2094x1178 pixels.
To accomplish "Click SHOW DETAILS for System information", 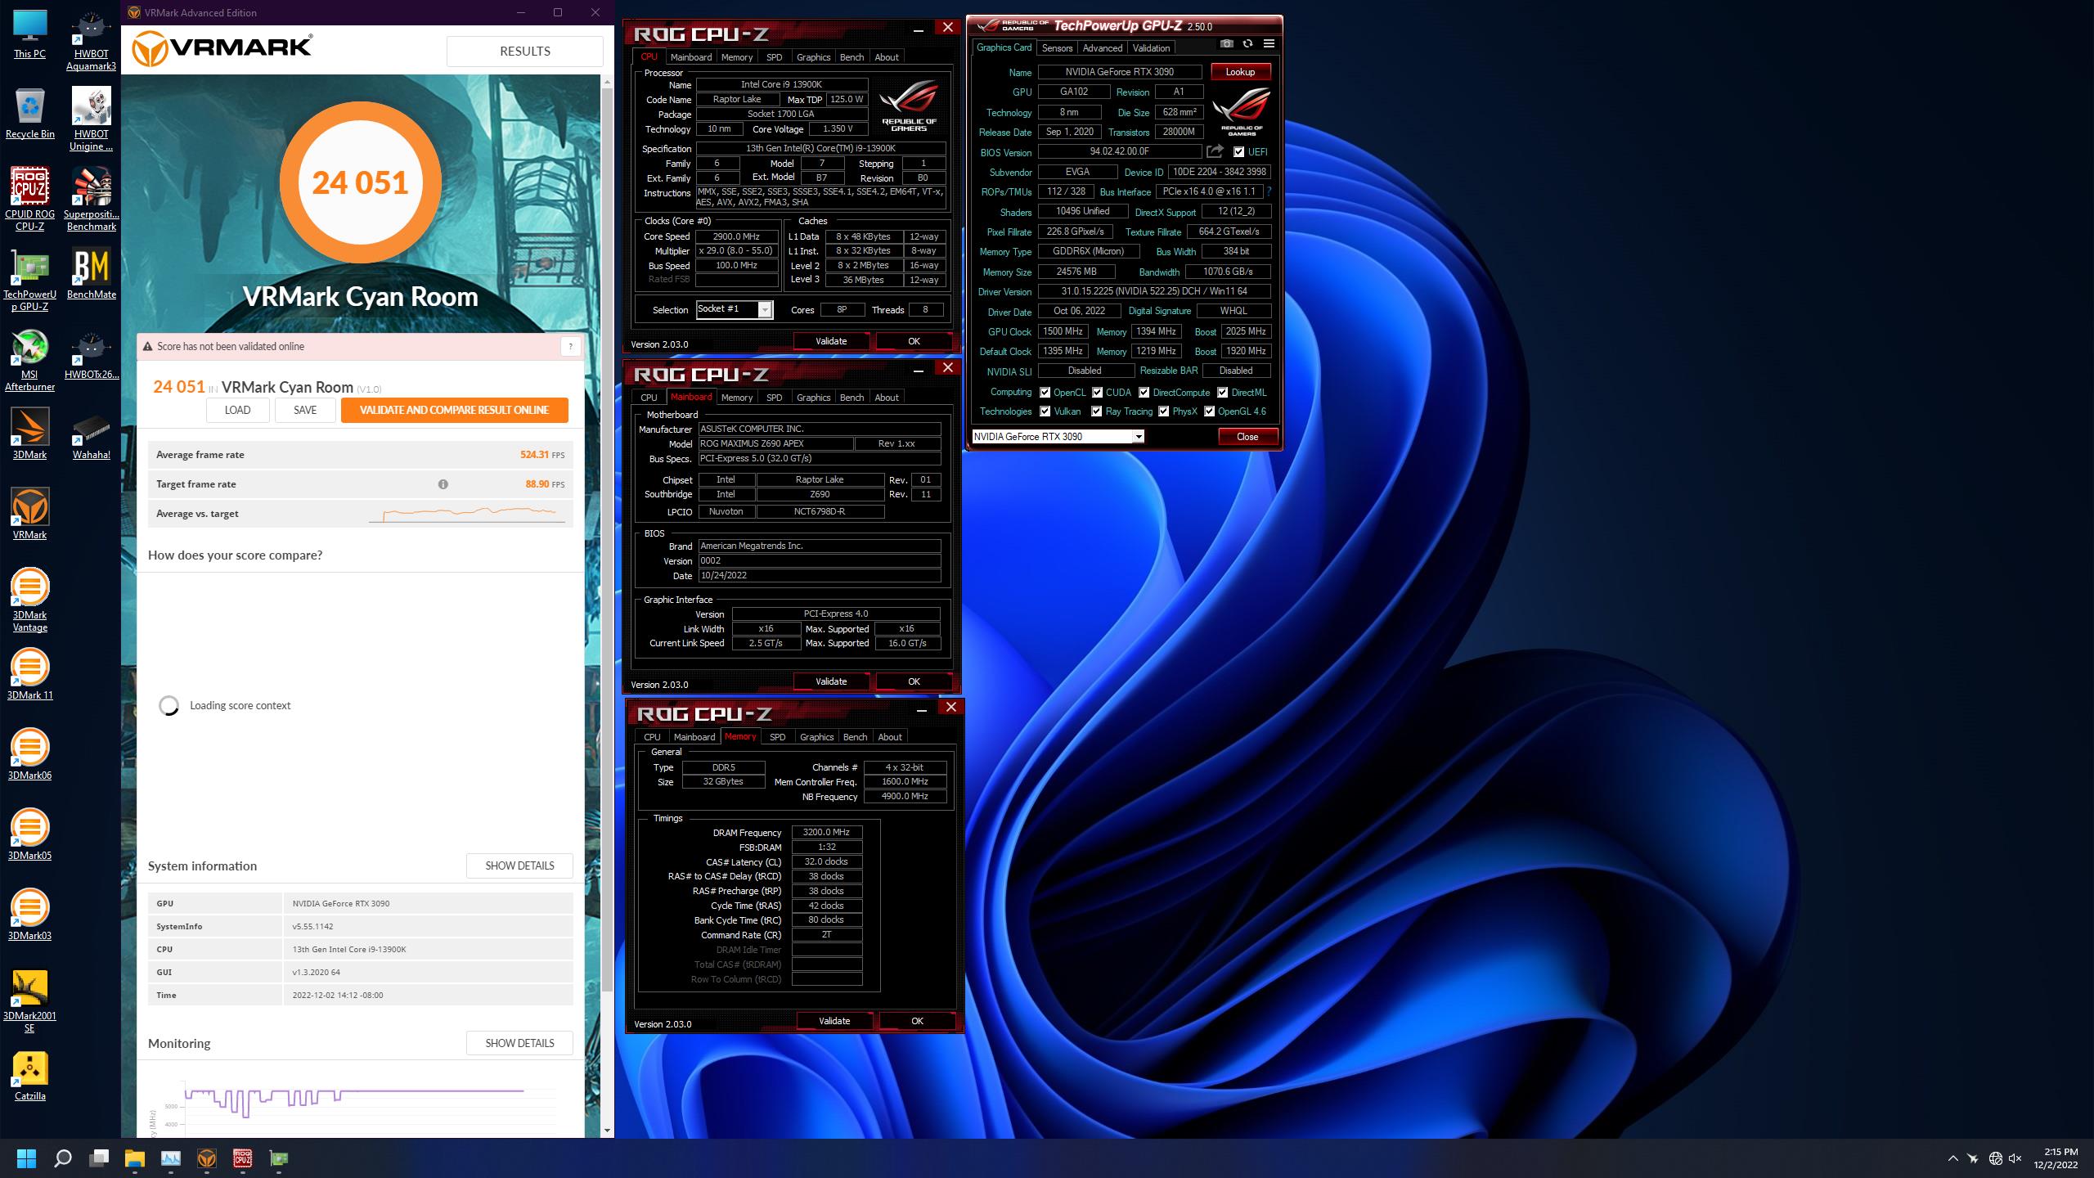I will 519,866.
